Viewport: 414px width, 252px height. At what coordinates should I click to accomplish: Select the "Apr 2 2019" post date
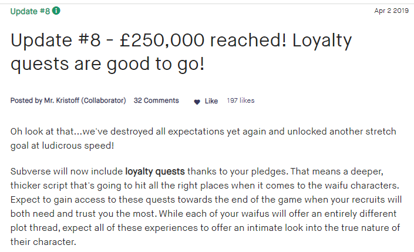click(390, 11)
